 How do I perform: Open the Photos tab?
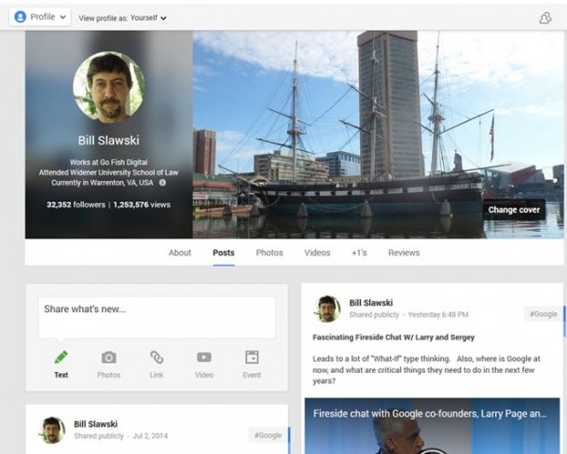[270, 253]
